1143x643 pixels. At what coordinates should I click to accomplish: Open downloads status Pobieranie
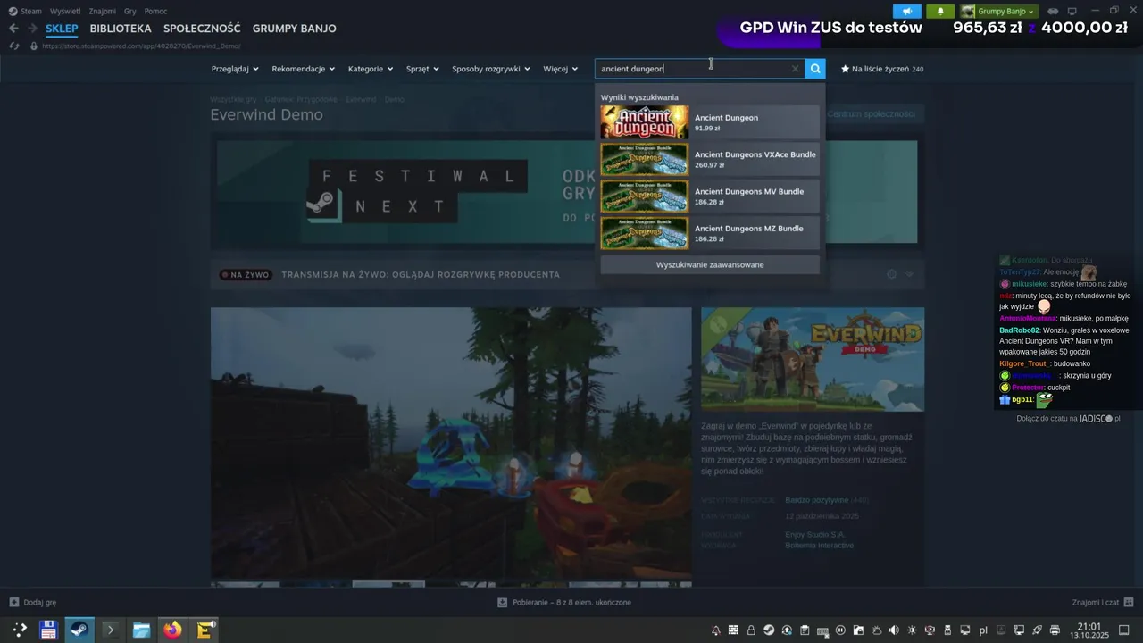click(564, 603)
